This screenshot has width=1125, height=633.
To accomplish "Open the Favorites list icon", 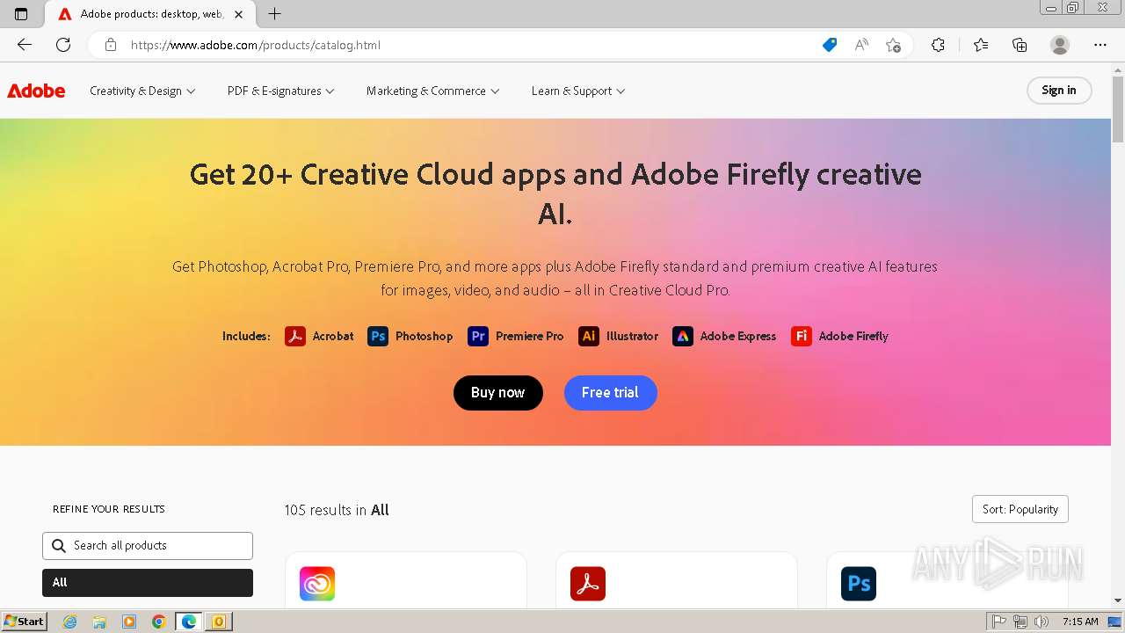I will pyautogui.click(x=981, y=45).
